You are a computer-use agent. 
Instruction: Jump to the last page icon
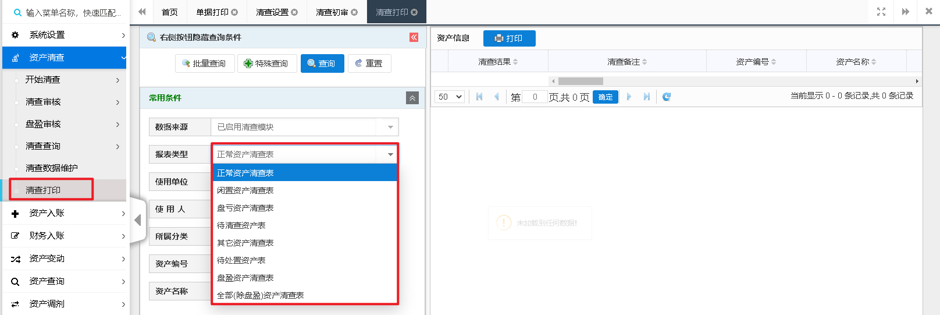coord(646,97)
